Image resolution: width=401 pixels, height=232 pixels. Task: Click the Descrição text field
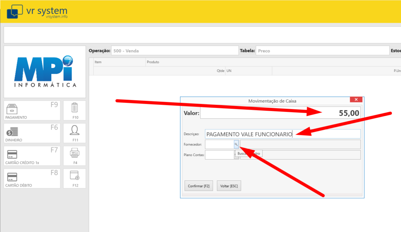pyautogui.click(x=282, y=134)
